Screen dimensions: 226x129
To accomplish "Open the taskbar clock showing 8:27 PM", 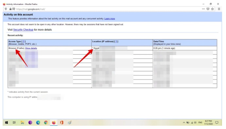I will (x=208, y=122).
